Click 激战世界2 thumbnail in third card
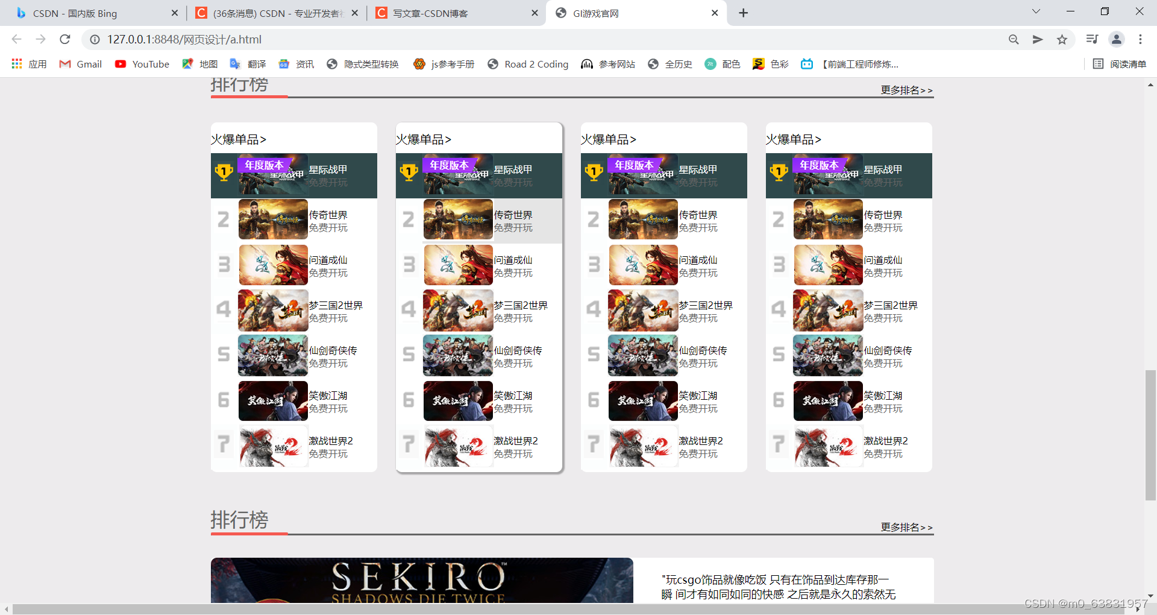Image resolution: width=1157 pixels, height=615 pixels. click(x=643, y=446)
